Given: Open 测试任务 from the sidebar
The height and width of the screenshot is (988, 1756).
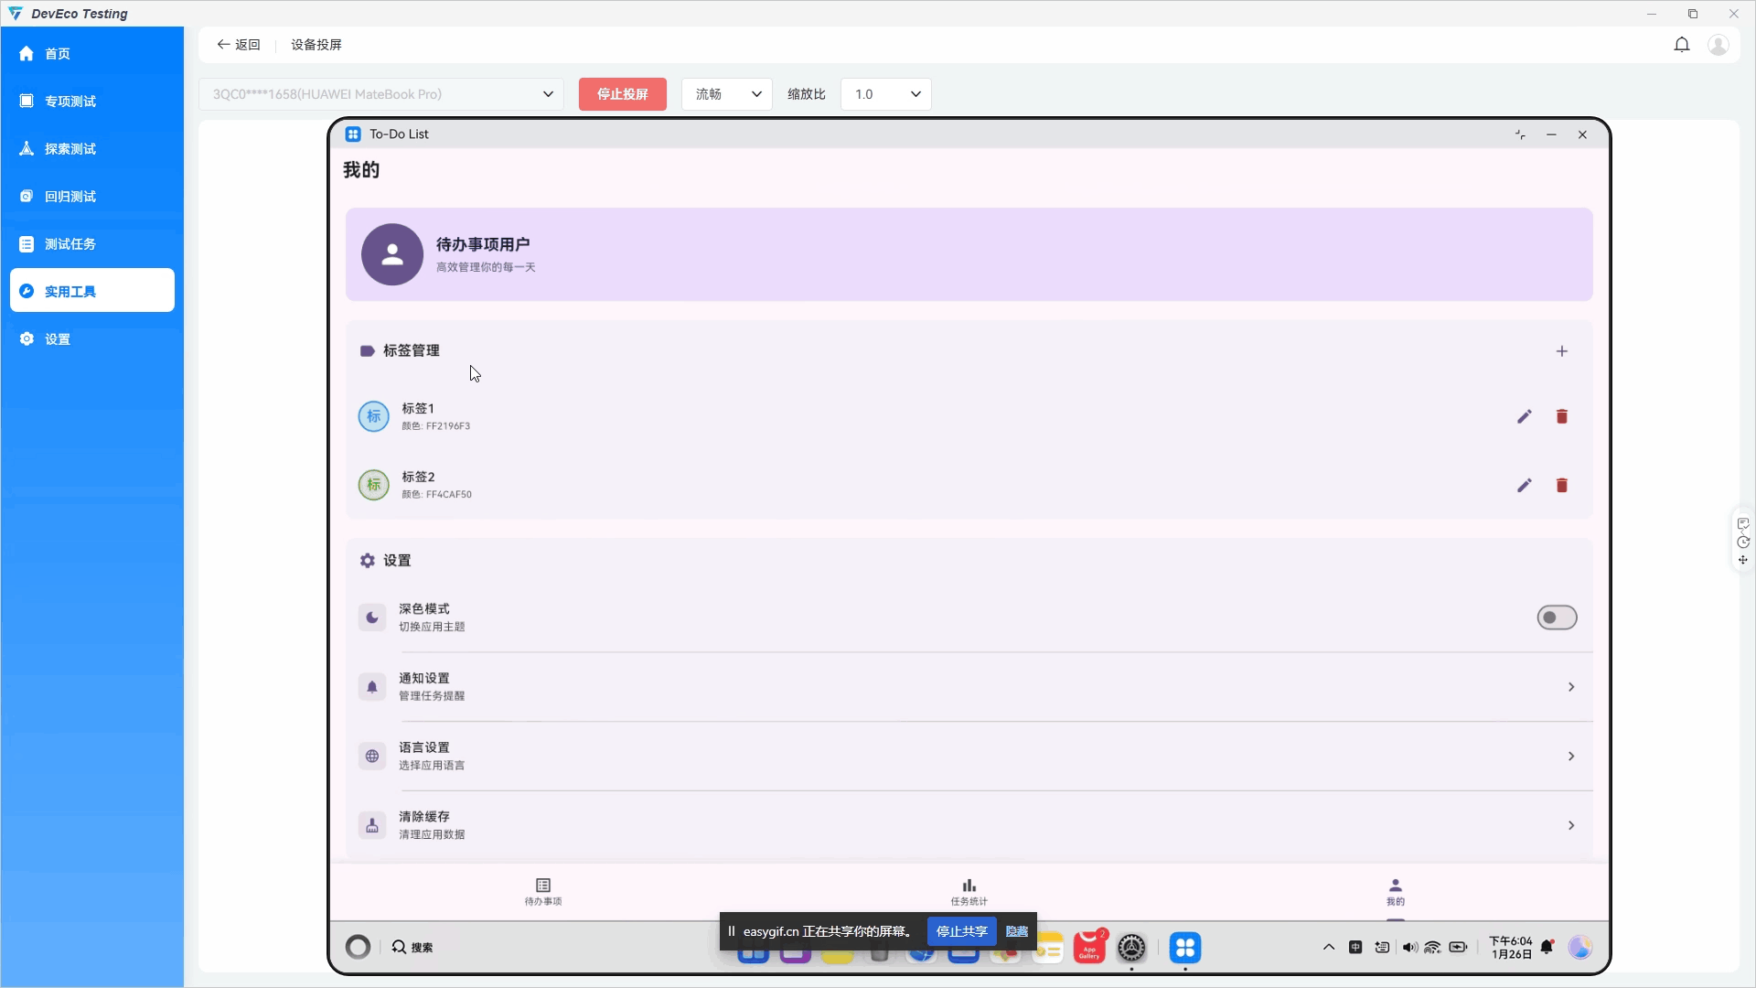Looking at the screenshot, I should point(69,243).
